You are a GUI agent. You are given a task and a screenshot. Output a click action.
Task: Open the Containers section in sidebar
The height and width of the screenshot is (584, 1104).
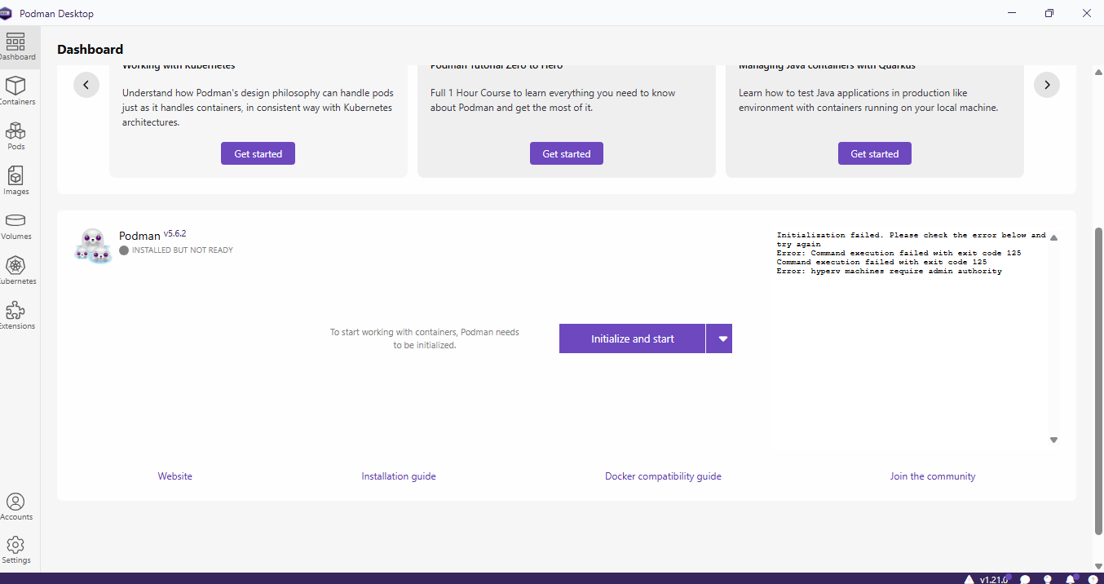(x=16, y=91)
